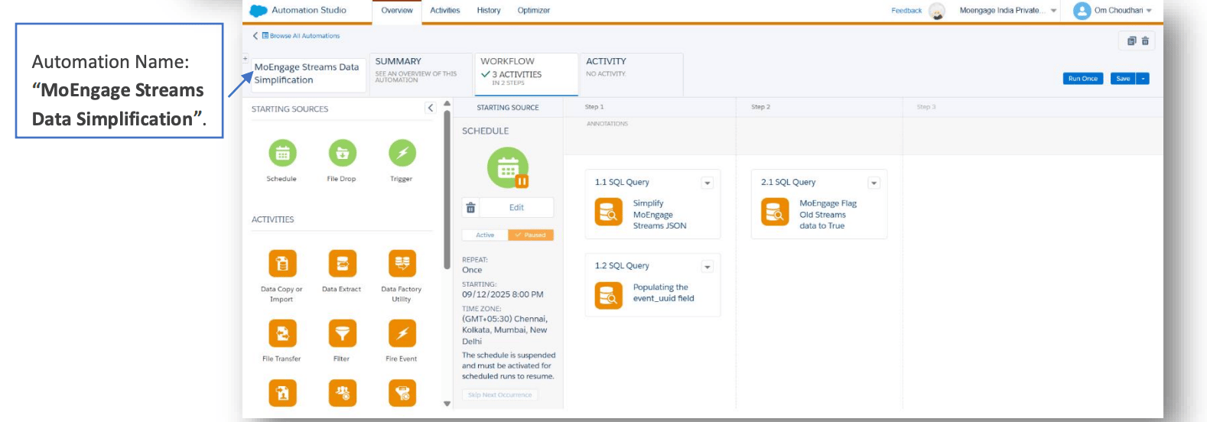Click the delete automation trash icon

1145,41
